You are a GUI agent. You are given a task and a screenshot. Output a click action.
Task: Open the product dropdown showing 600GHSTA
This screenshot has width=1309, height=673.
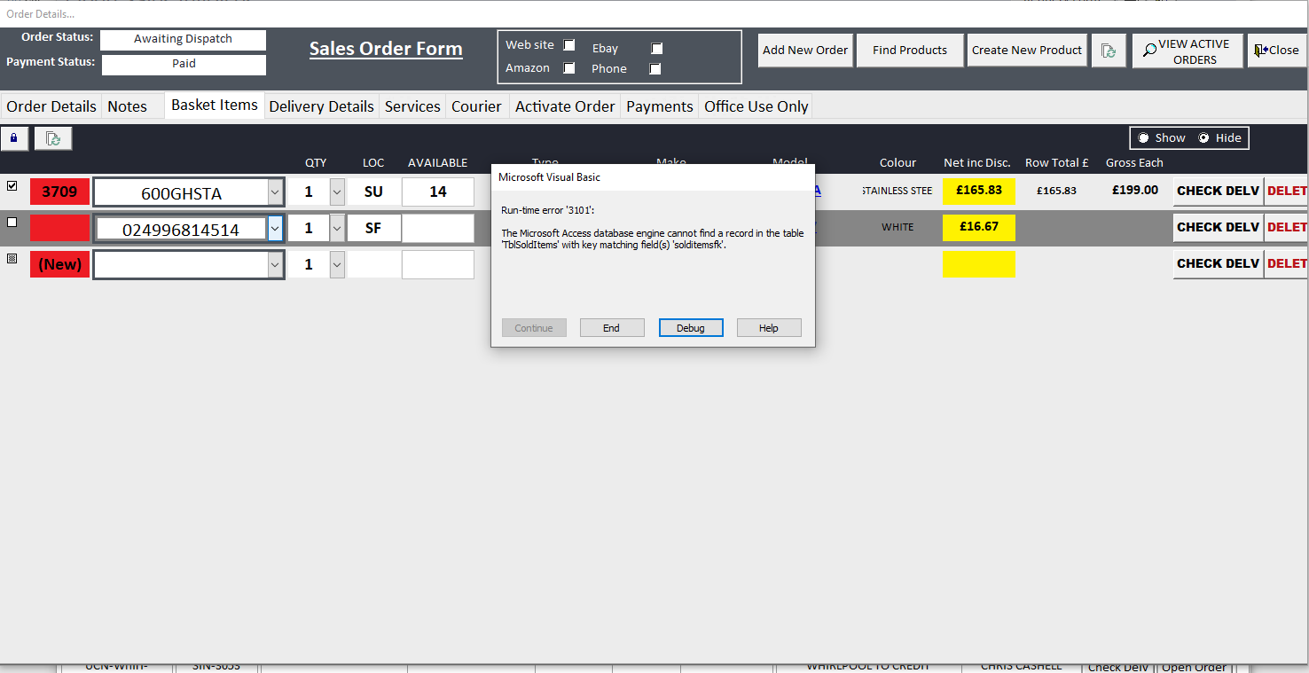pos(274,192)
